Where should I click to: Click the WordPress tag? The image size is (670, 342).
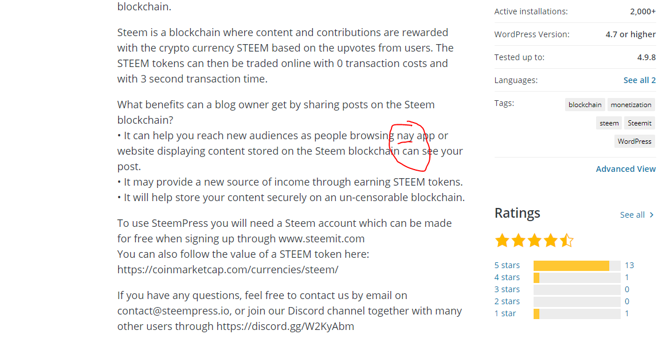(634, 141)
